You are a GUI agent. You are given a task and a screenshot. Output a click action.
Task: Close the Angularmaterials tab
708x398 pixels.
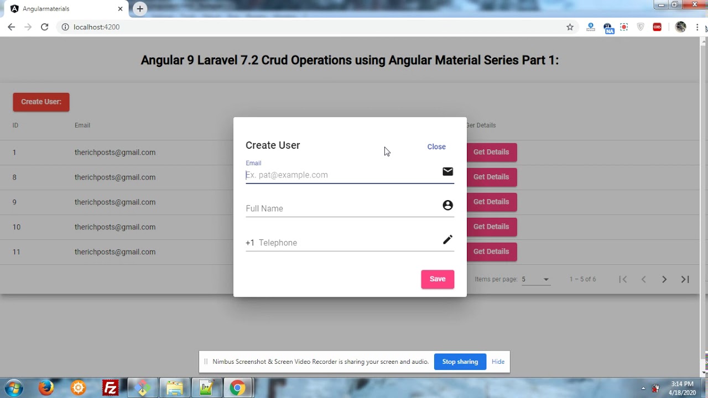[x=120, y=9]
